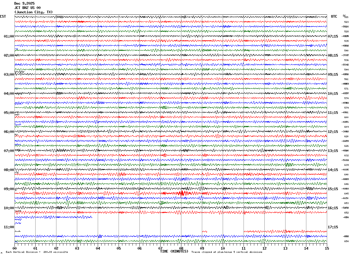
Task: Click the DC offset value 528
Action: pos(346,31)
